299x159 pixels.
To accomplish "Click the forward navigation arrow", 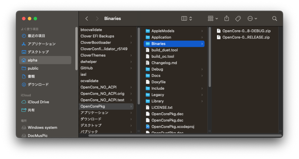I will (x=97, y=19).
